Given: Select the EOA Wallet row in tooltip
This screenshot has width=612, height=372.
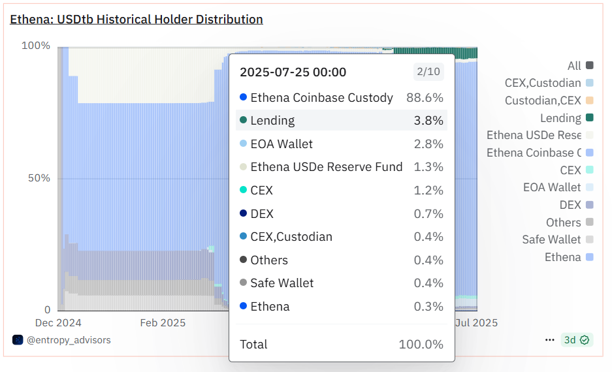Looking at the screenshot, I should coord(341,144).
